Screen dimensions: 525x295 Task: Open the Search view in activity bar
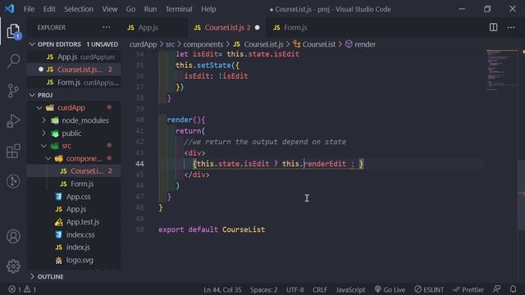click(13, 61)
